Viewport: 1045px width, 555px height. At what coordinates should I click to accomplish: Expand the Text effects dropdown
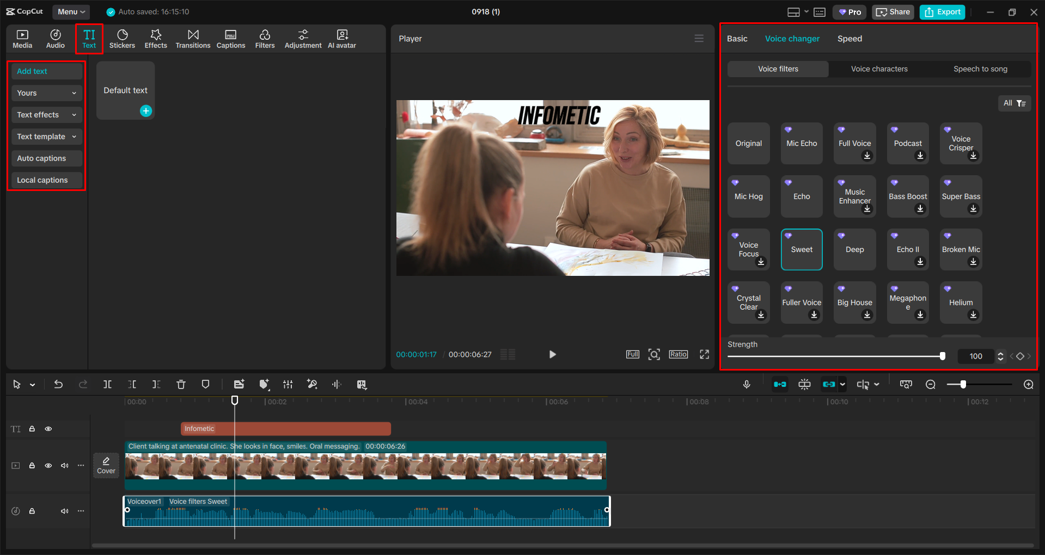(46, 114)
